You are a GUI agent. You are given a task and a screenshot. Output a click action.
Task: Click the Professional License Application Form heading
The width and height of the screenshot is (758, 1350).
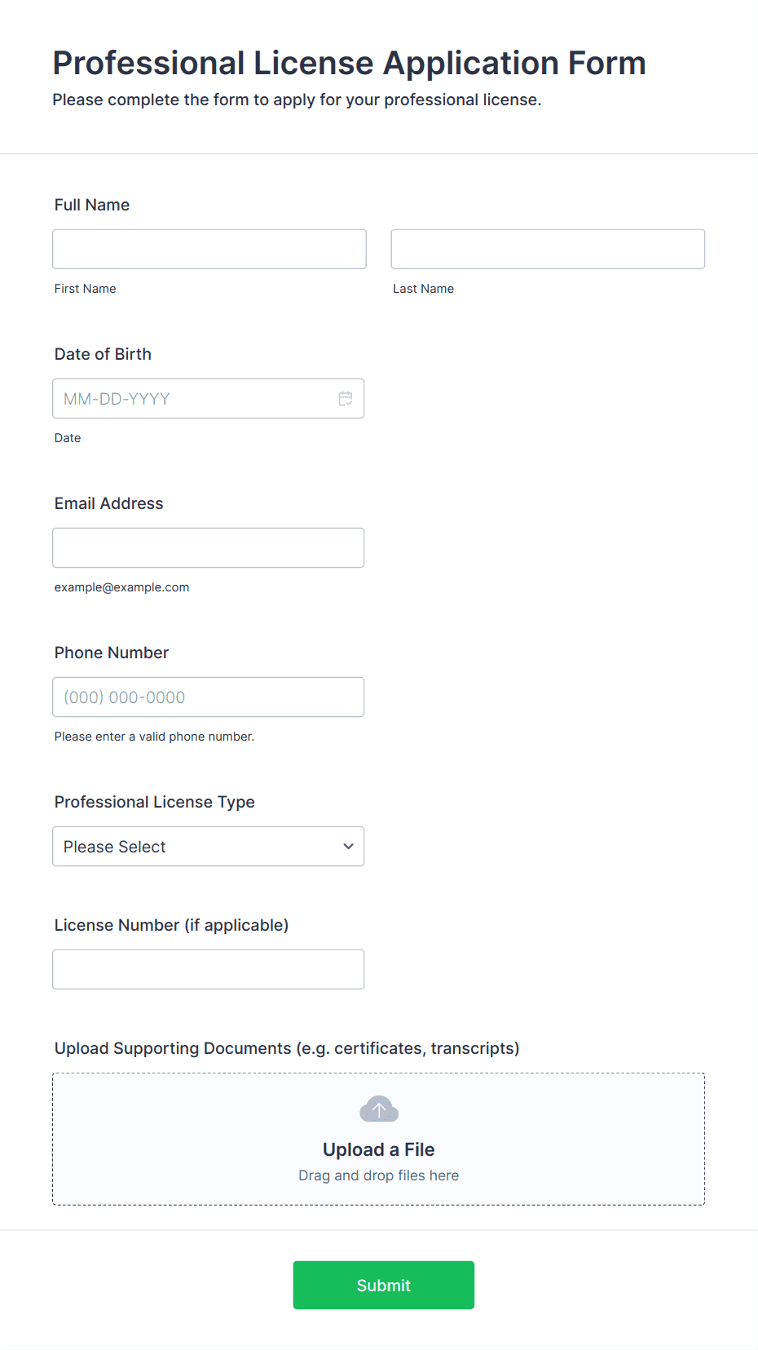(x=350, y=63)
